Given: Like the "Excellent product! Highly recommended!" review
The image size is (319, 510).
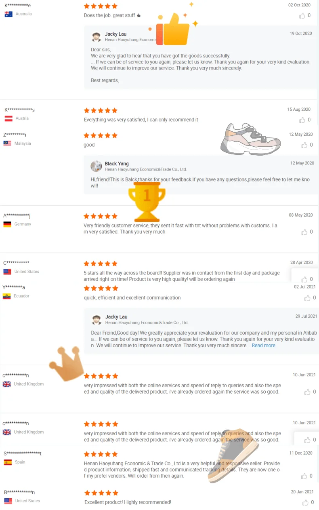Looking at the screenshot, I should [x=306, y=502].
